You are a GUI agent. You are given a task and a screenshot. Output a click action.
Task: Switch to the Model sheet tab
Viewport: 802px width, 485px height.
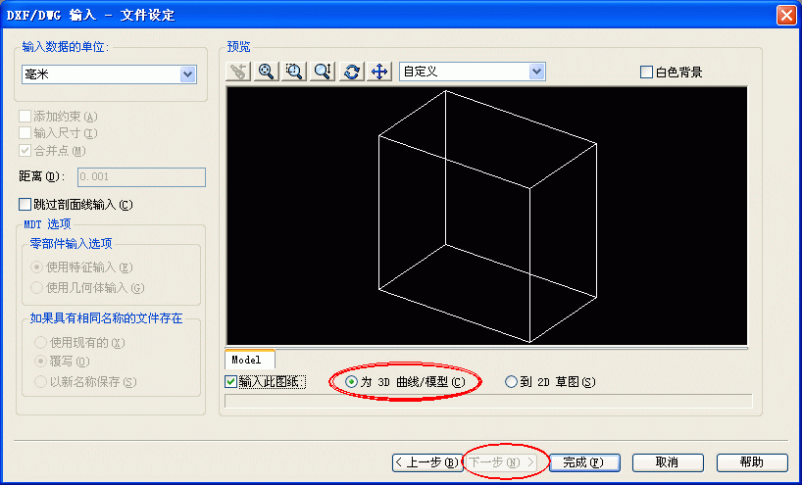pos(250,360)
